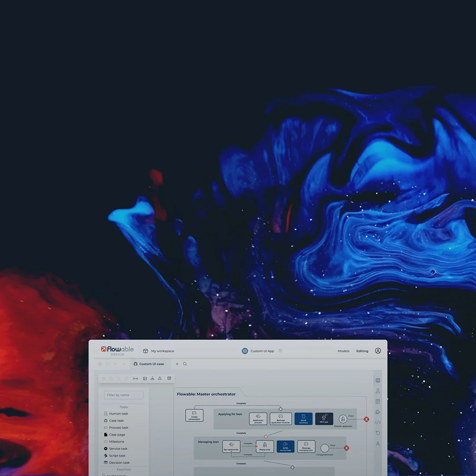The height and width of the screenshot is (476, 476).
Task: Select Service task from palette
Action: point(116,448)
